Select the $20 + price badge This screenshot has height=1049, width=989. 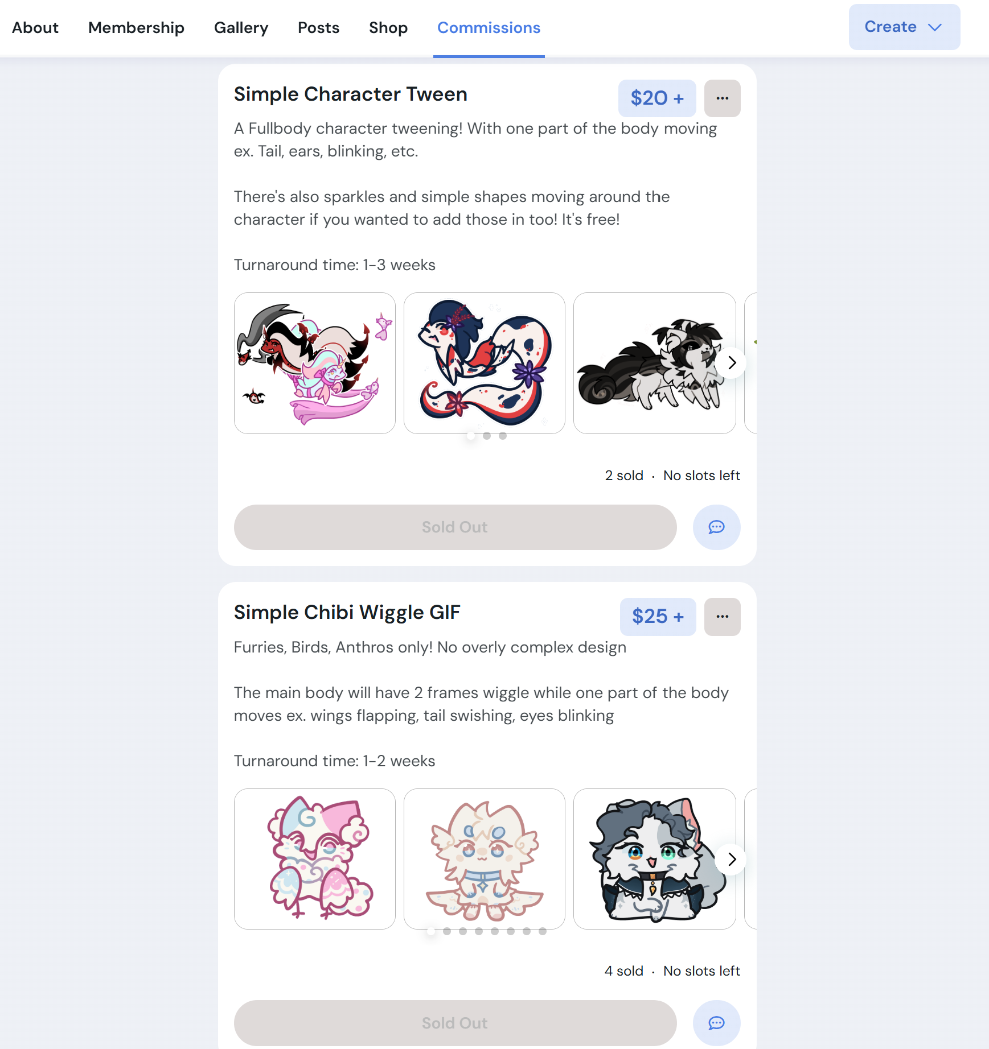click(x=657, y=98)
